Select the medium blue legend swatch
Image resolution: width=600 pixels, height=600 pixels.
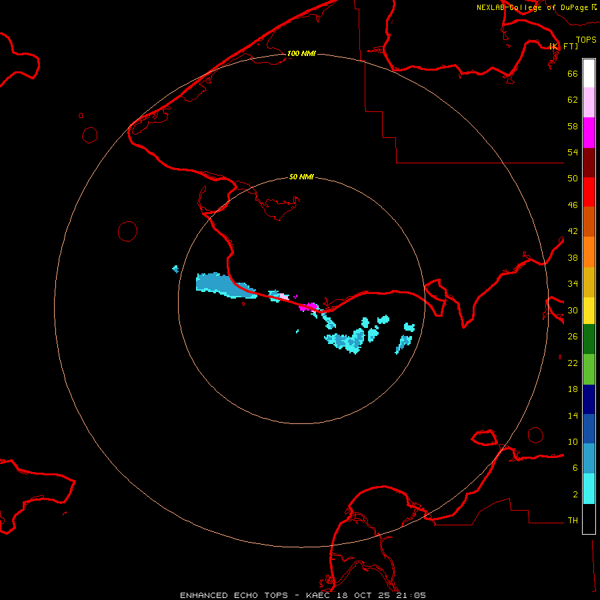[589, 429]
